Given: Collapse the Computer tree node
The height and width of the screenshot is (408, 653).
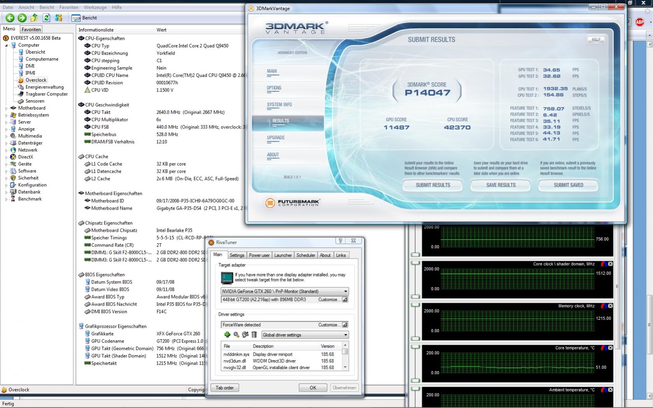Looking at the screenshot, I should tap(6, 45).
